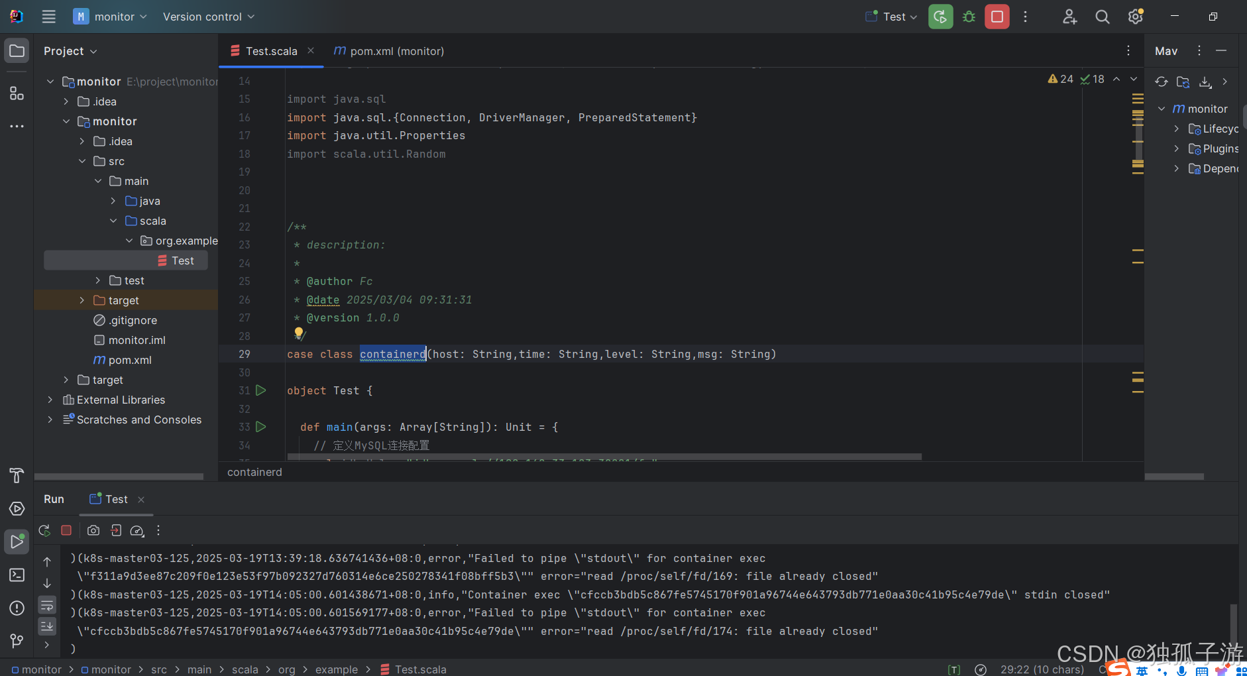Show more tool windows ellipsis

[17, 126]
